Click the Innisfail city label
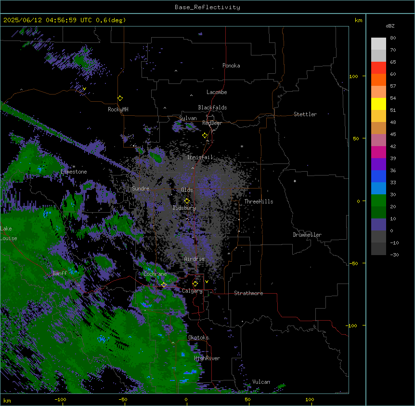Viewport: 415px width, 406px height. coord(200,157)
